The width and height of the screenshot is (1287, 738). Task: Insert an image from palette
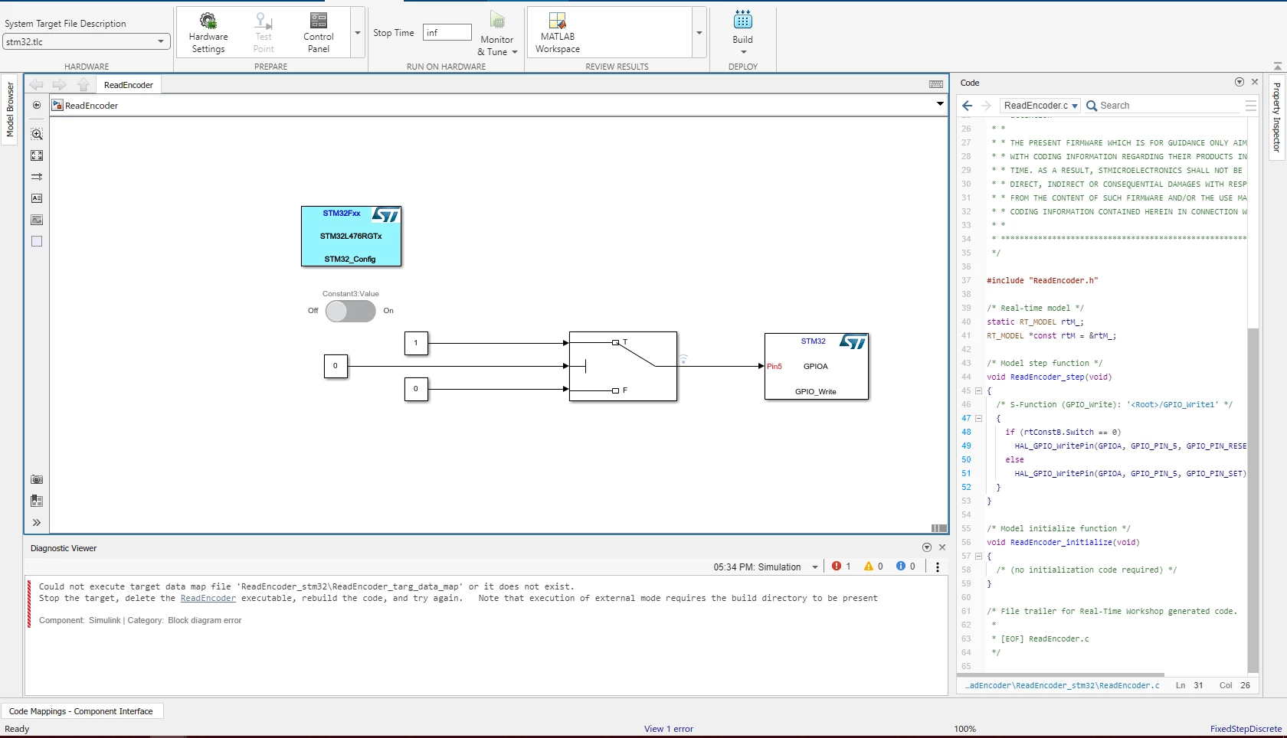click(37, 220)
